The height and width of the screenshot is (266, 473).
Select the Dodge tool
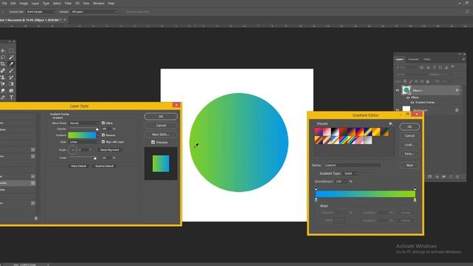(x=11, y=90)
